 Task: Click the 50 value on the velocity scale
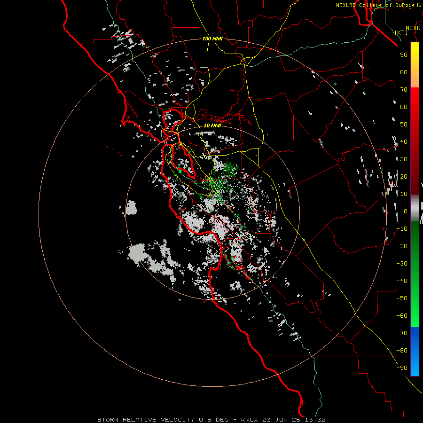(x=404, y=125)
